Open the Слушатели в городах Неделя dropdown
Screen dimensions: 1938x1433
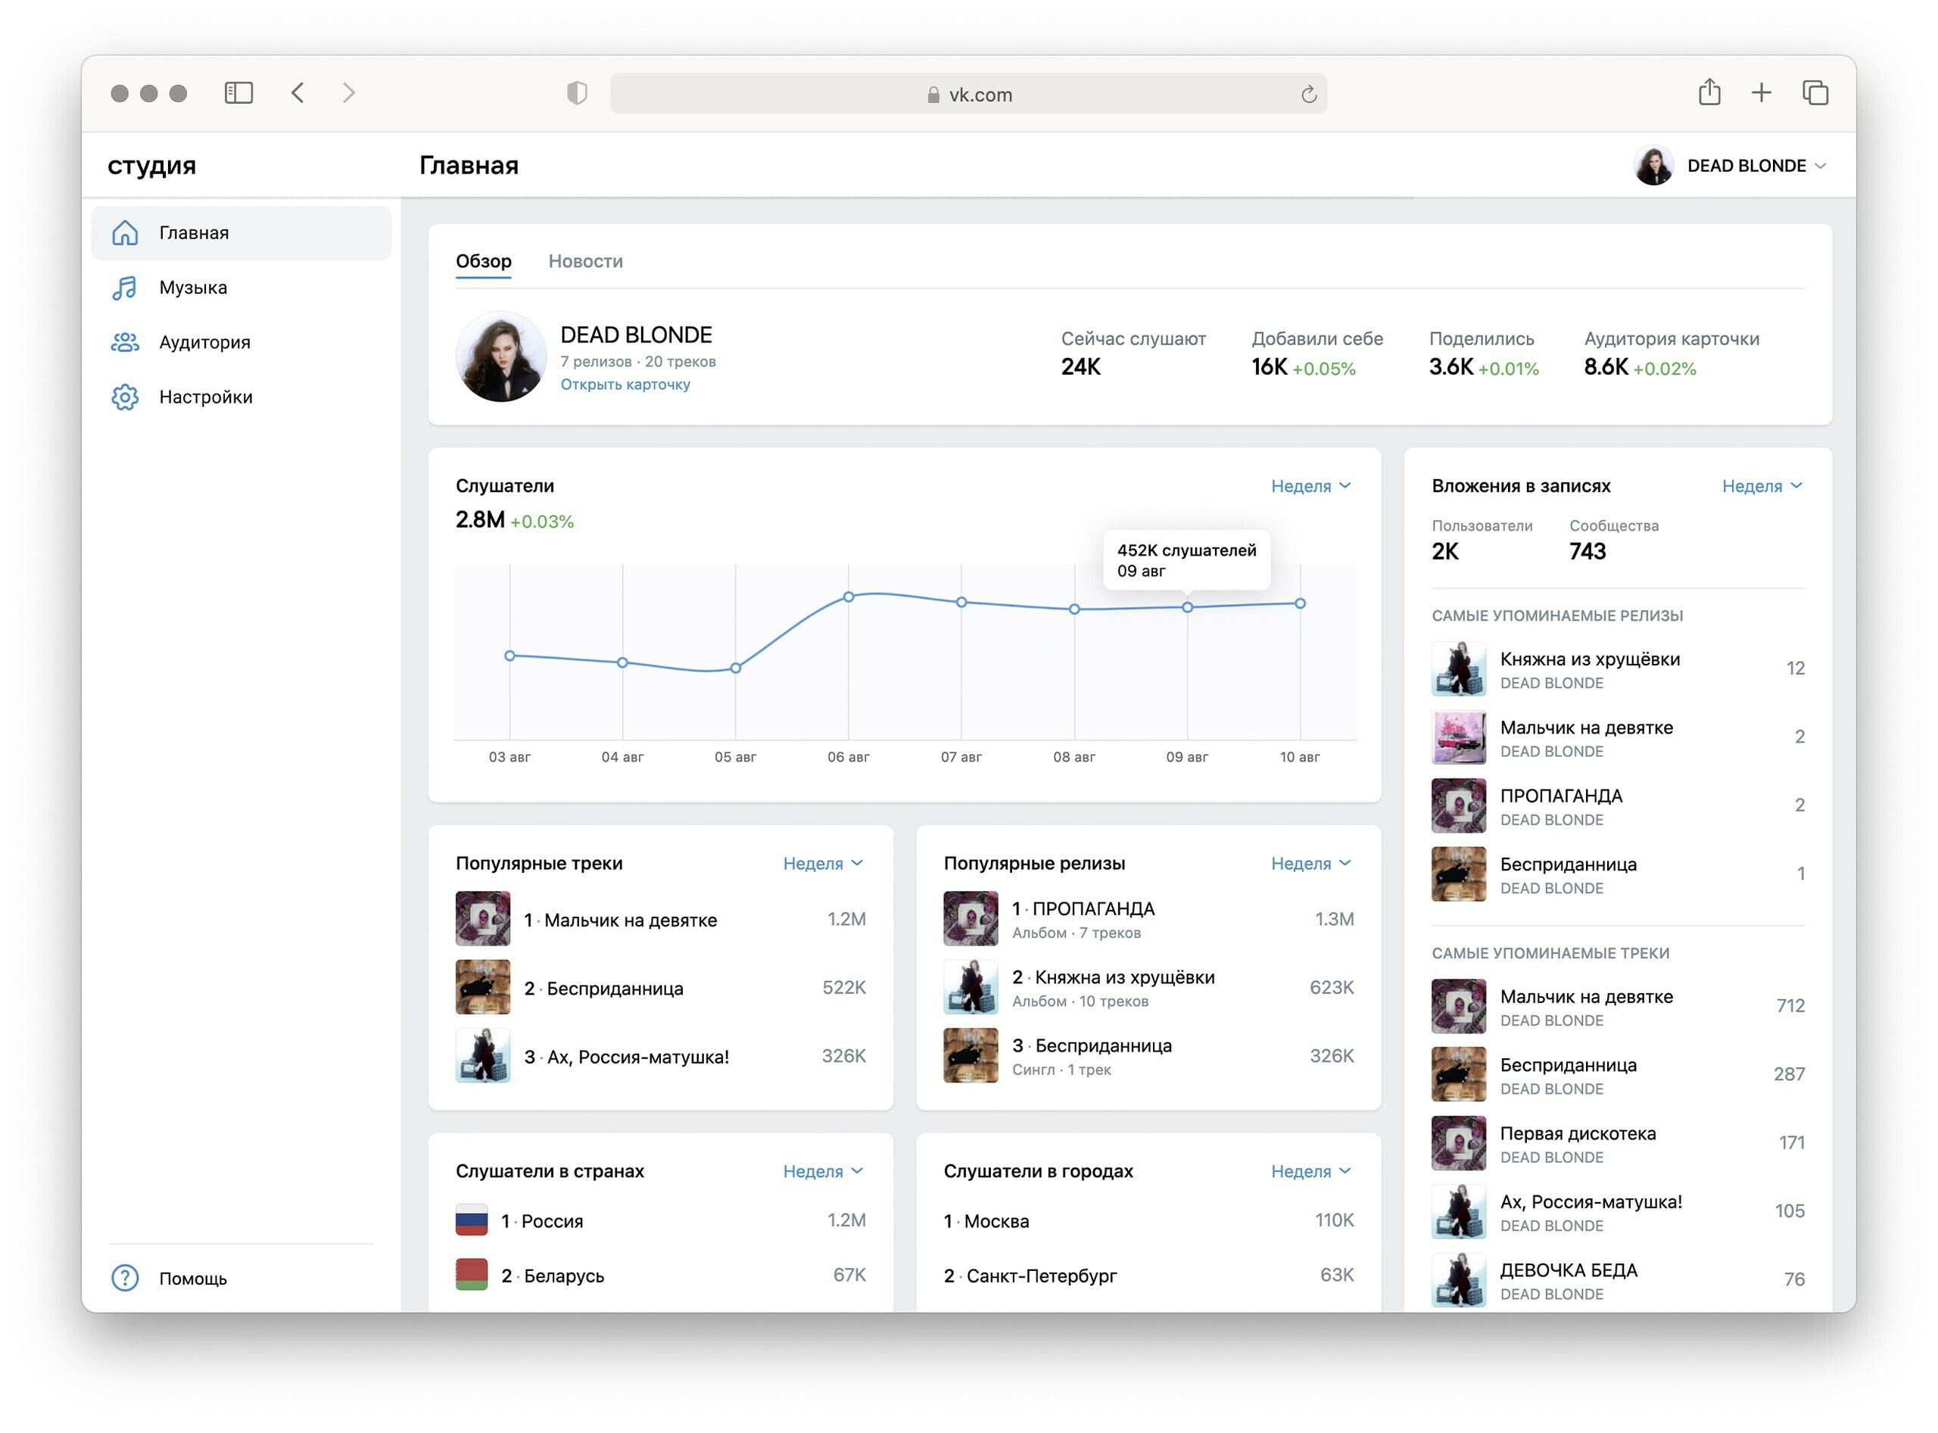coord(1310,1171)
